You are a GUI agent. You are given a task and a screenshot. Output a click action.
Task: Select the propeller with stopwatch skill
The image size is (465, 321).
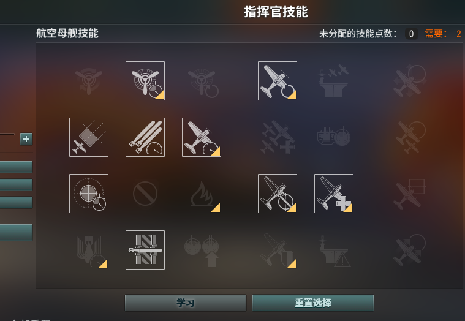145,81
